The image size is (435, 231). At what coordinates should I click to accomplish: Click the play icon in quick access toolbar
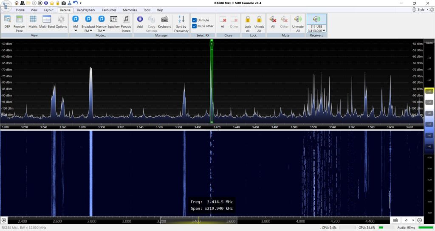[x=34, y=3]
